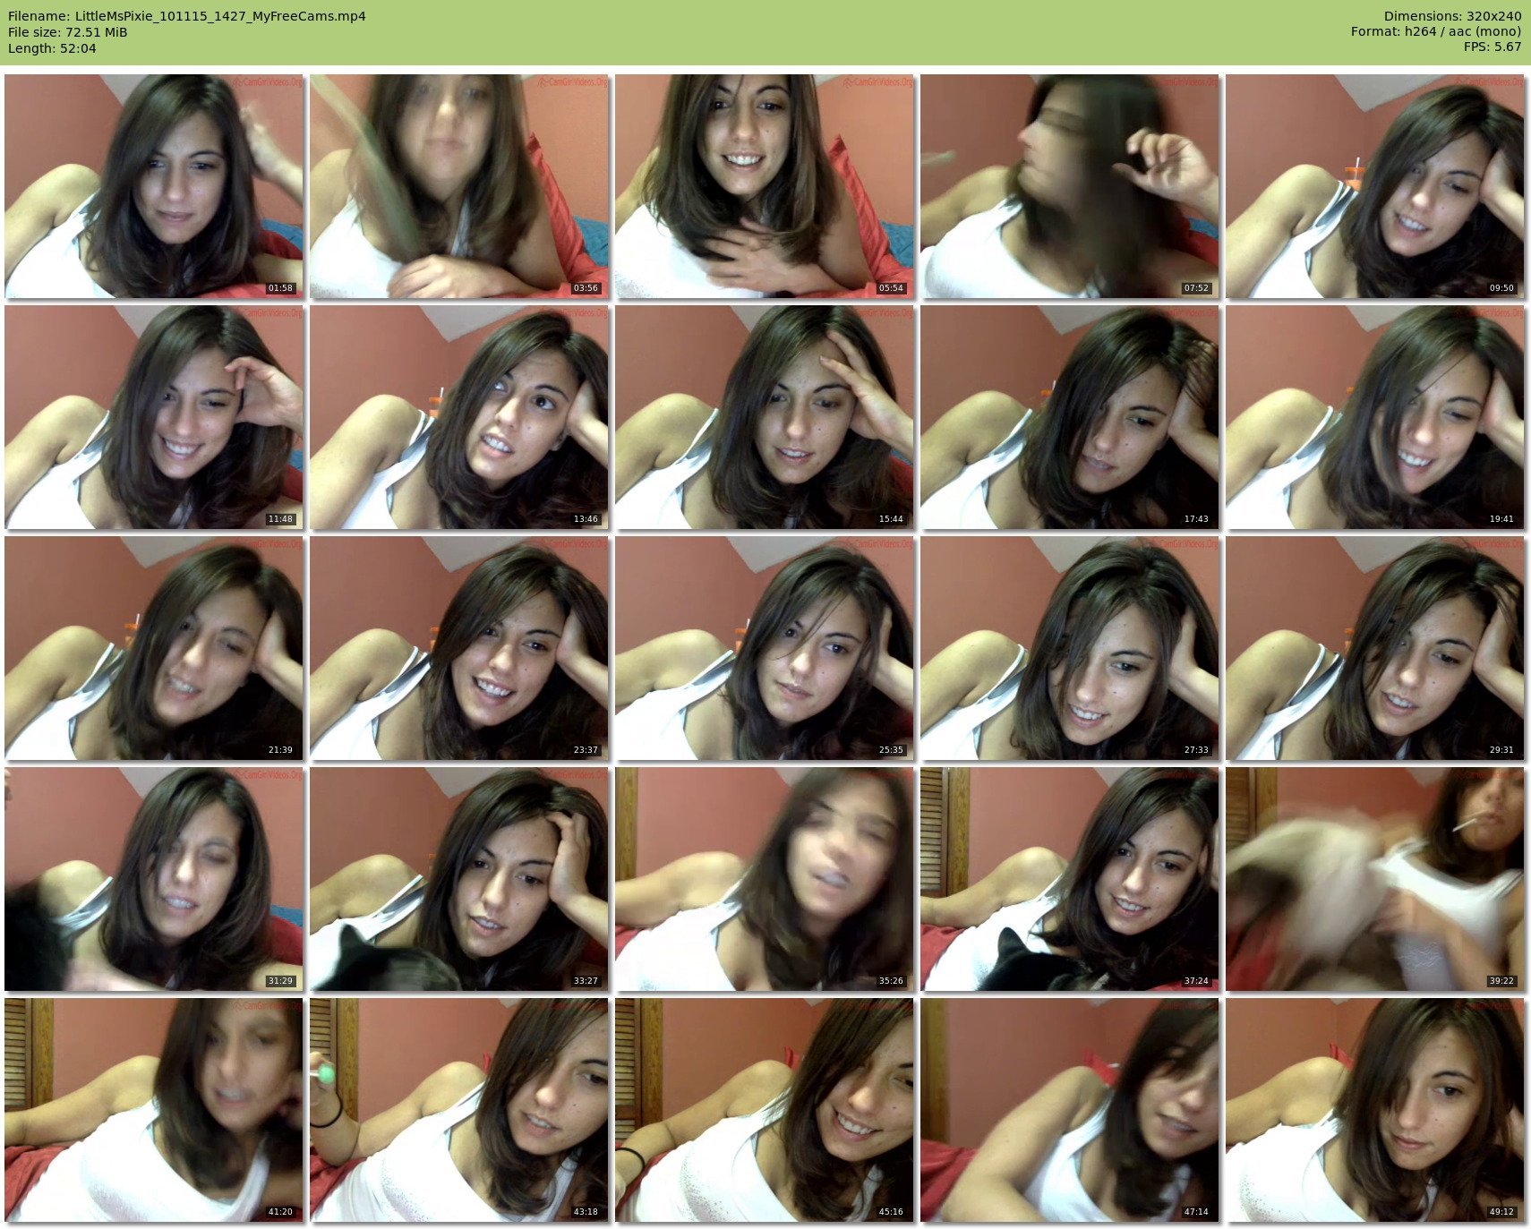Select the thumbnail timestamped 09:50
Screen dimensions: 1531x1229
point(1375,186)
